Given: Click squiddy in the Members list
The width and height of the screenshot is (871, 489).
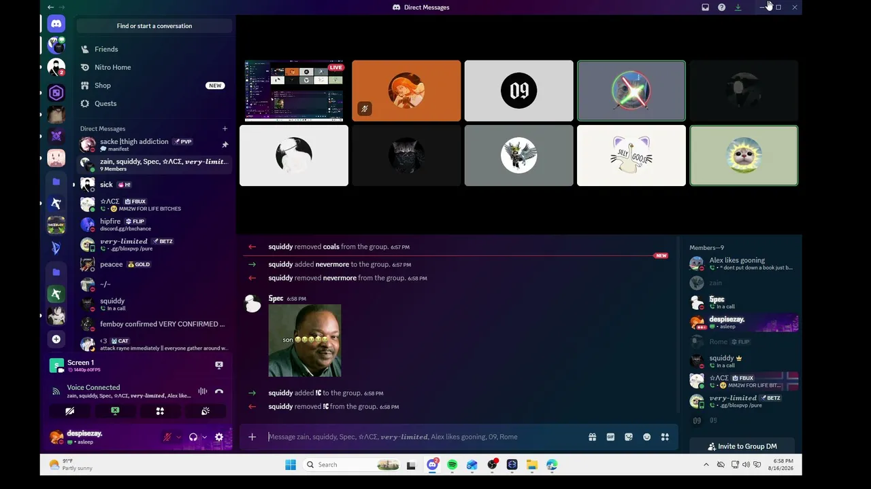Looking at the screenshot, I should (744, 361).
